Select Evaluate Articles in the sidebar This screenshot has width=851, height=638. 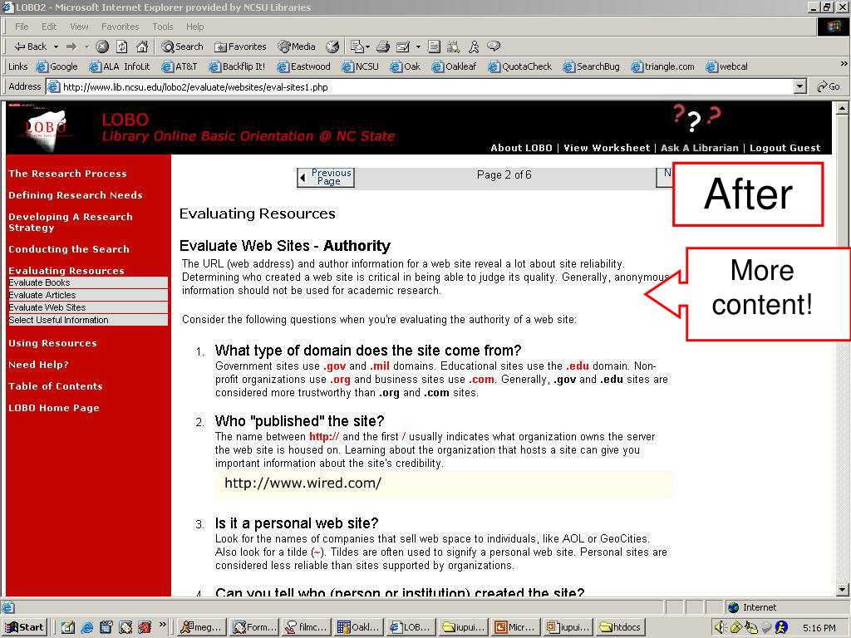(x=88, y=295)
